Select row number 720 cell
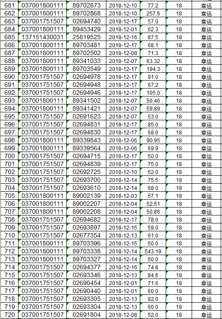Screen dimensions: 222x319 tap(9, 315)
